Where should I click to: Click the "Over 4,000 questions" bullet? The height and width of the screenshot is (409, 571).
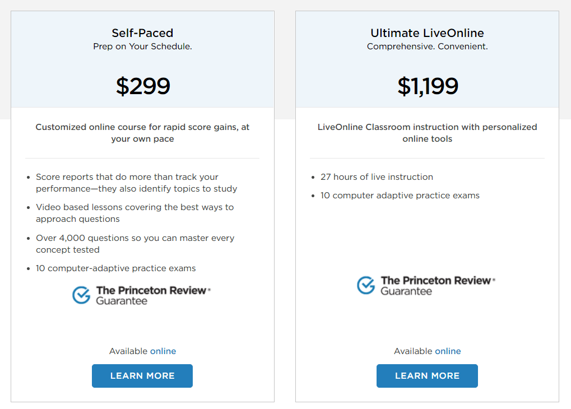[135, 244]
